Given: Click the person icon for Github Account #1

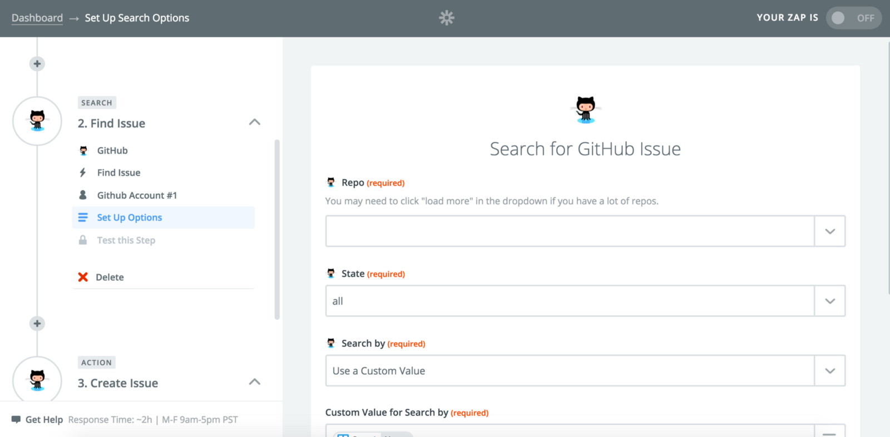Looking at the screenshot, I should 83,195.
